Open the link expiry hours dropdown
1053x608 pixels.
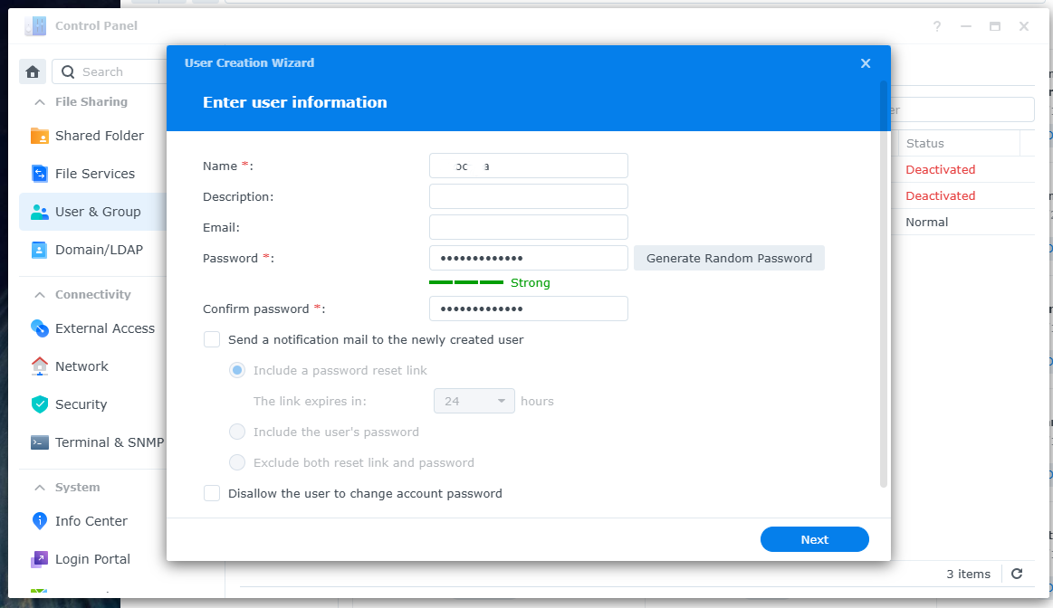tap(474, 401)
